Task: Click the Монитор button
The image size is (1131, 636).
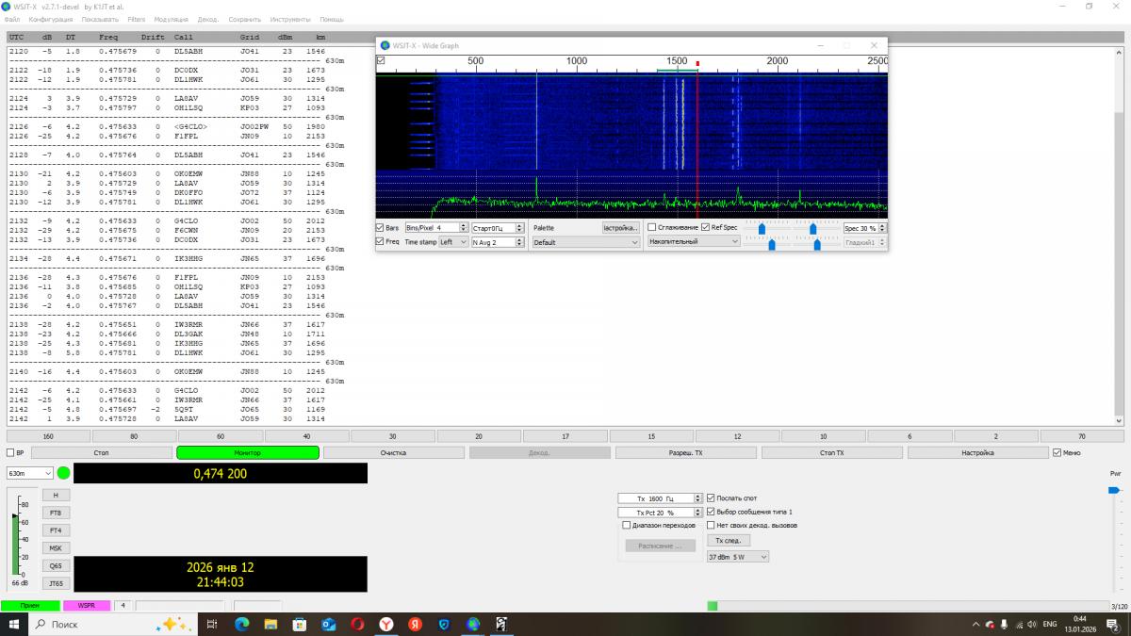Action: tap(247, 453)
